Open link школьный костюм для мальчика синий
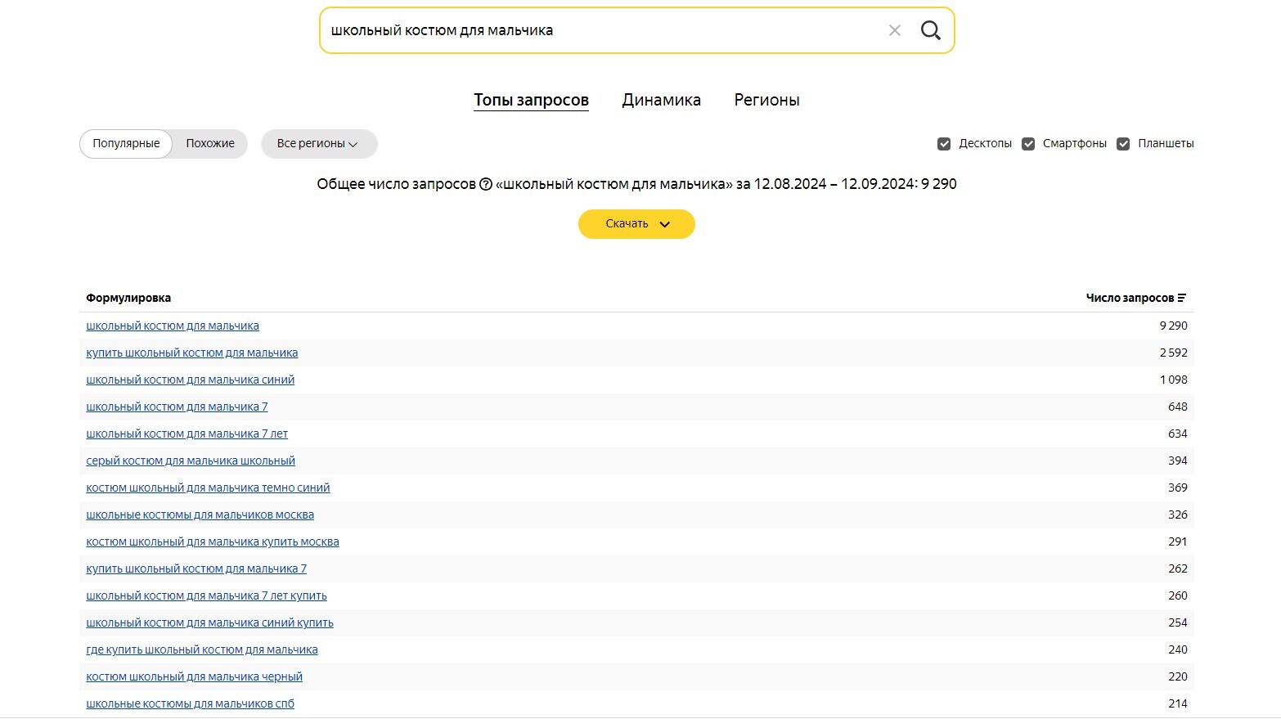1281x719 pixels. pos(191,380)
